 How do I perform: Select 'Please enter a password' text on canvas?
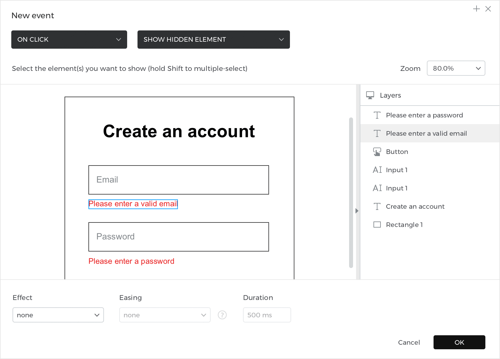point(131,261)
